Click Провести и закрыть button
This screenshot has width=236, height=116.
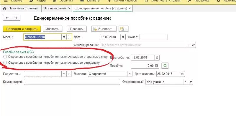22,29
